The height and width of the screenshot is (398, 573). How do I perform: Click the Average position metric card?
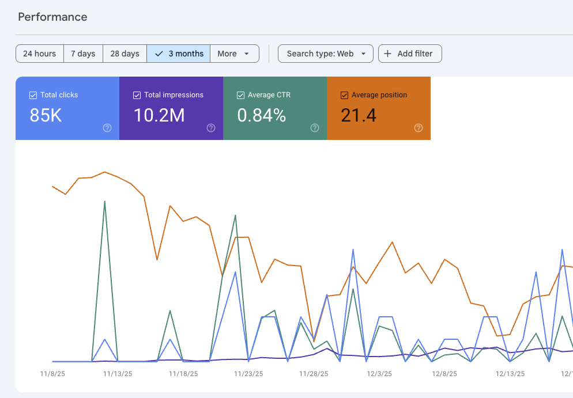(379, 108)
